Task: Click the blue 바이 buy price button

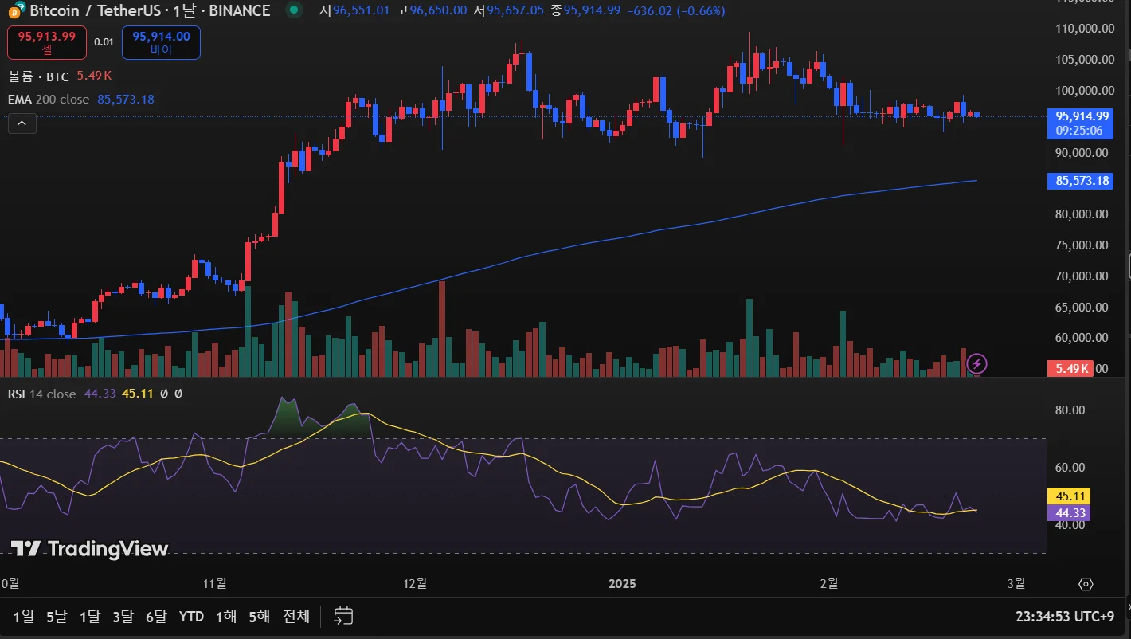Action: click(161, 42)
